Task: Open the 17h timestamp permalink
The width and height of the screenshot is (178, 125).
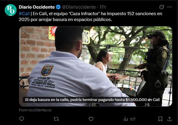Action: coord(102,7)
